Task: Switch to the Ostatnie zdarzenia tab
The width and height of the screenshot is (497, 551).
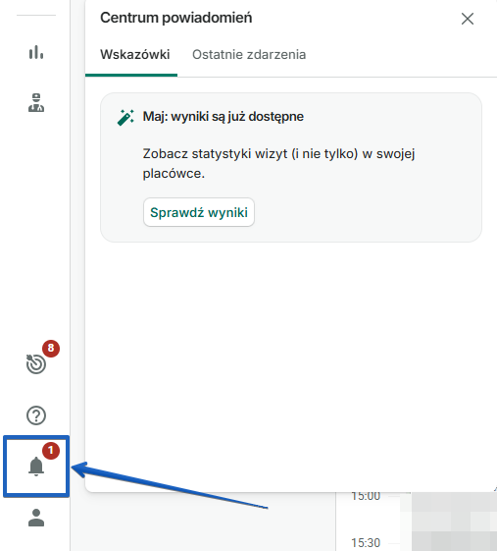Action: [249, 54]
